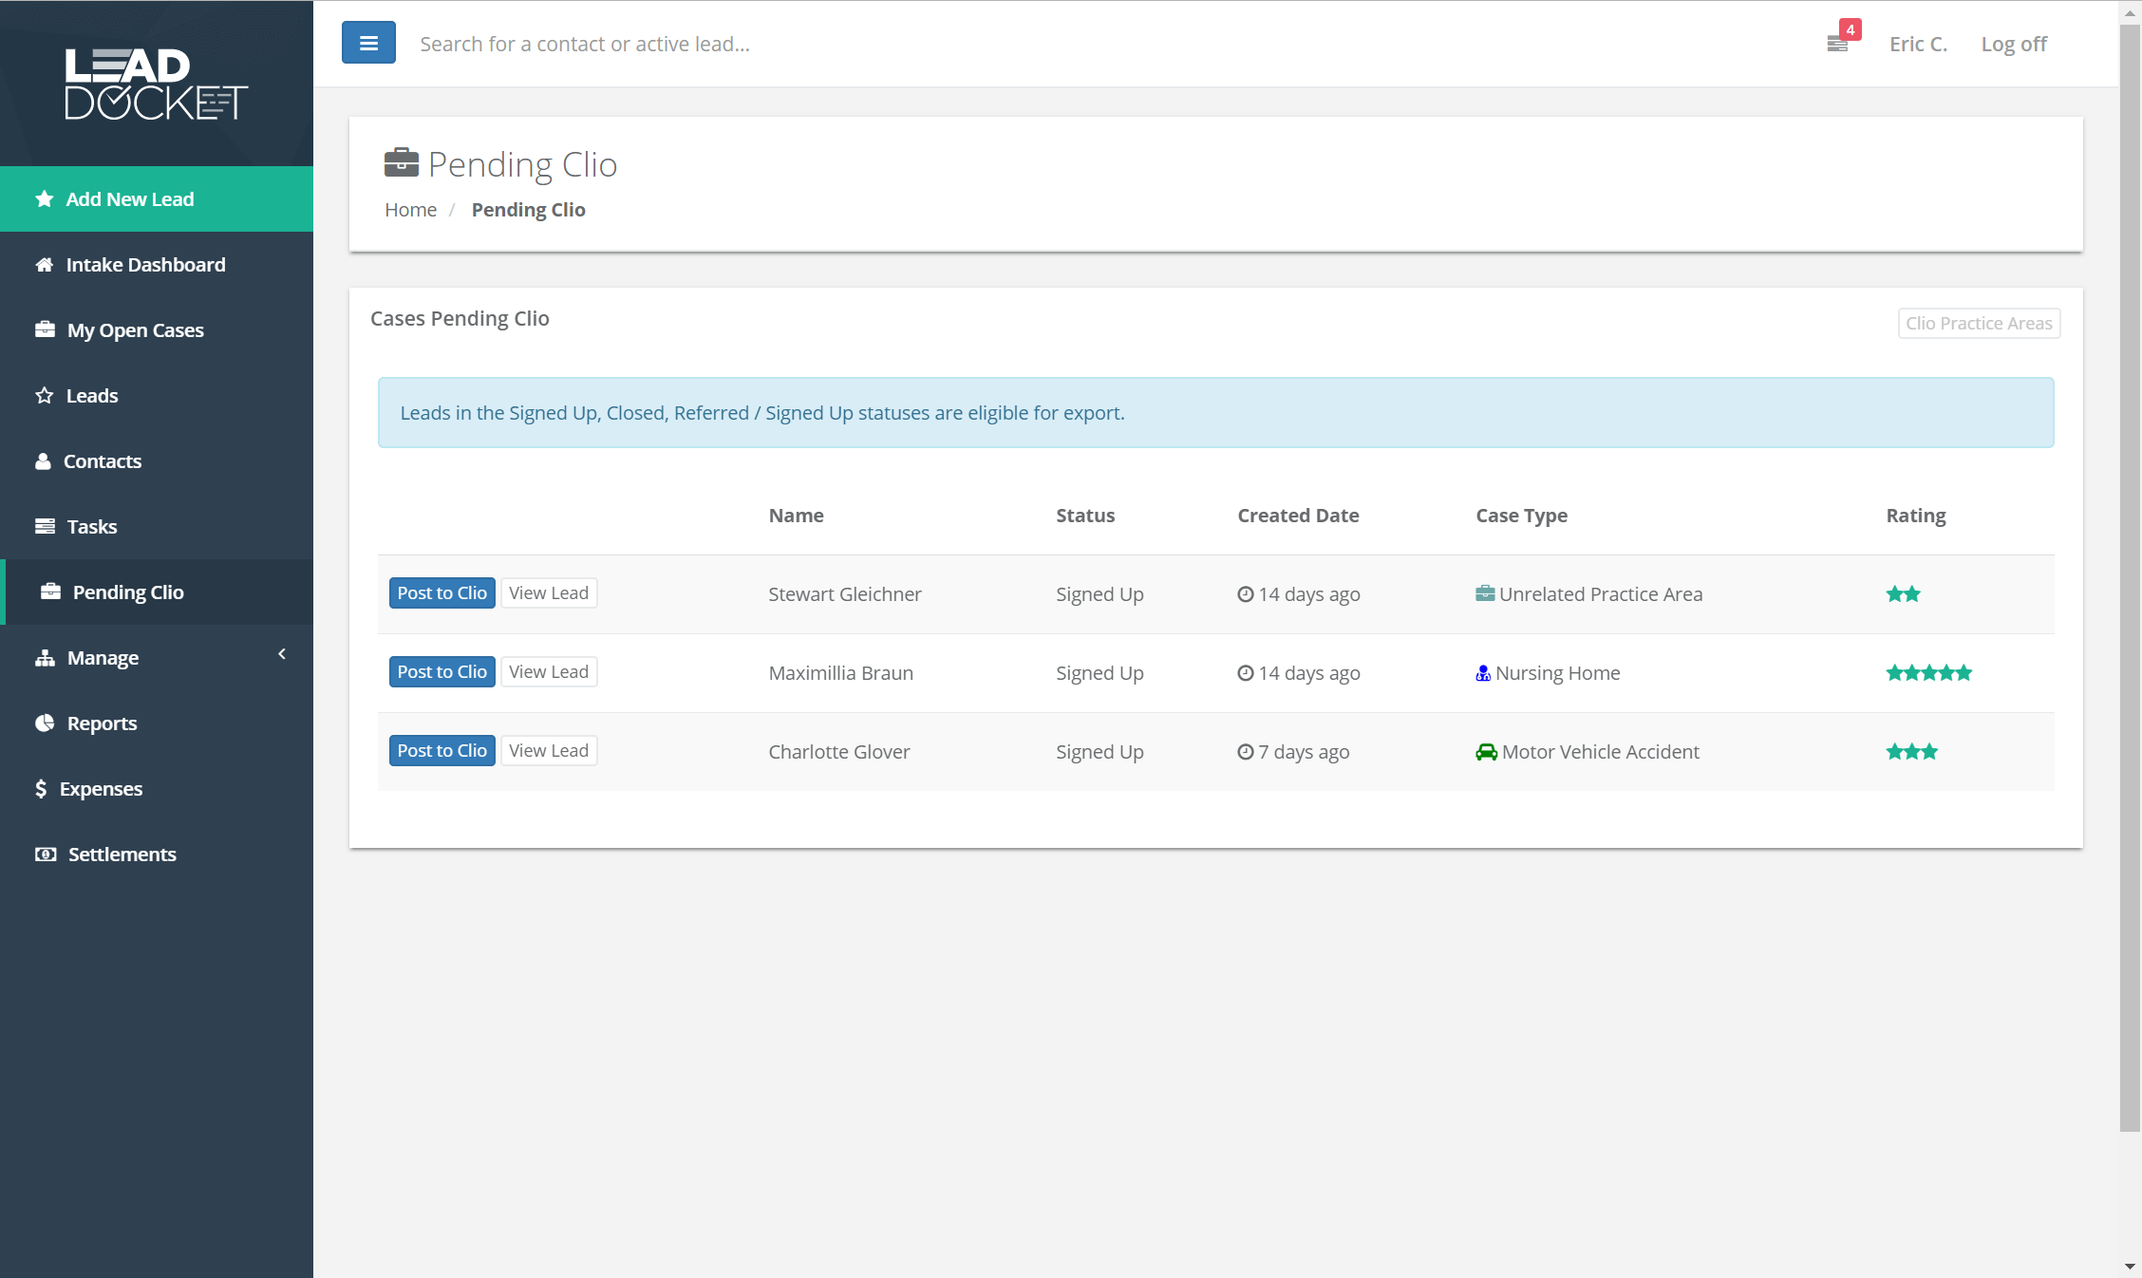Click five-star rating for Maximillia Braun
The height and width of the screenshot is (1278, 2142).
coord(1928,673)
